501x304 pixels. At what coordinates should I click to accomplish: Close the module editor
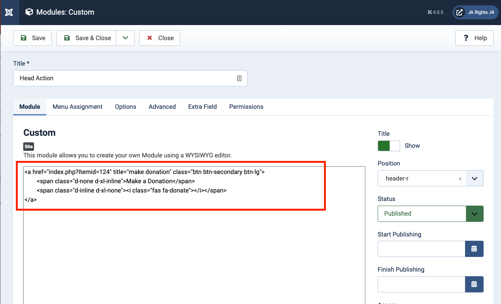(160, 38)
